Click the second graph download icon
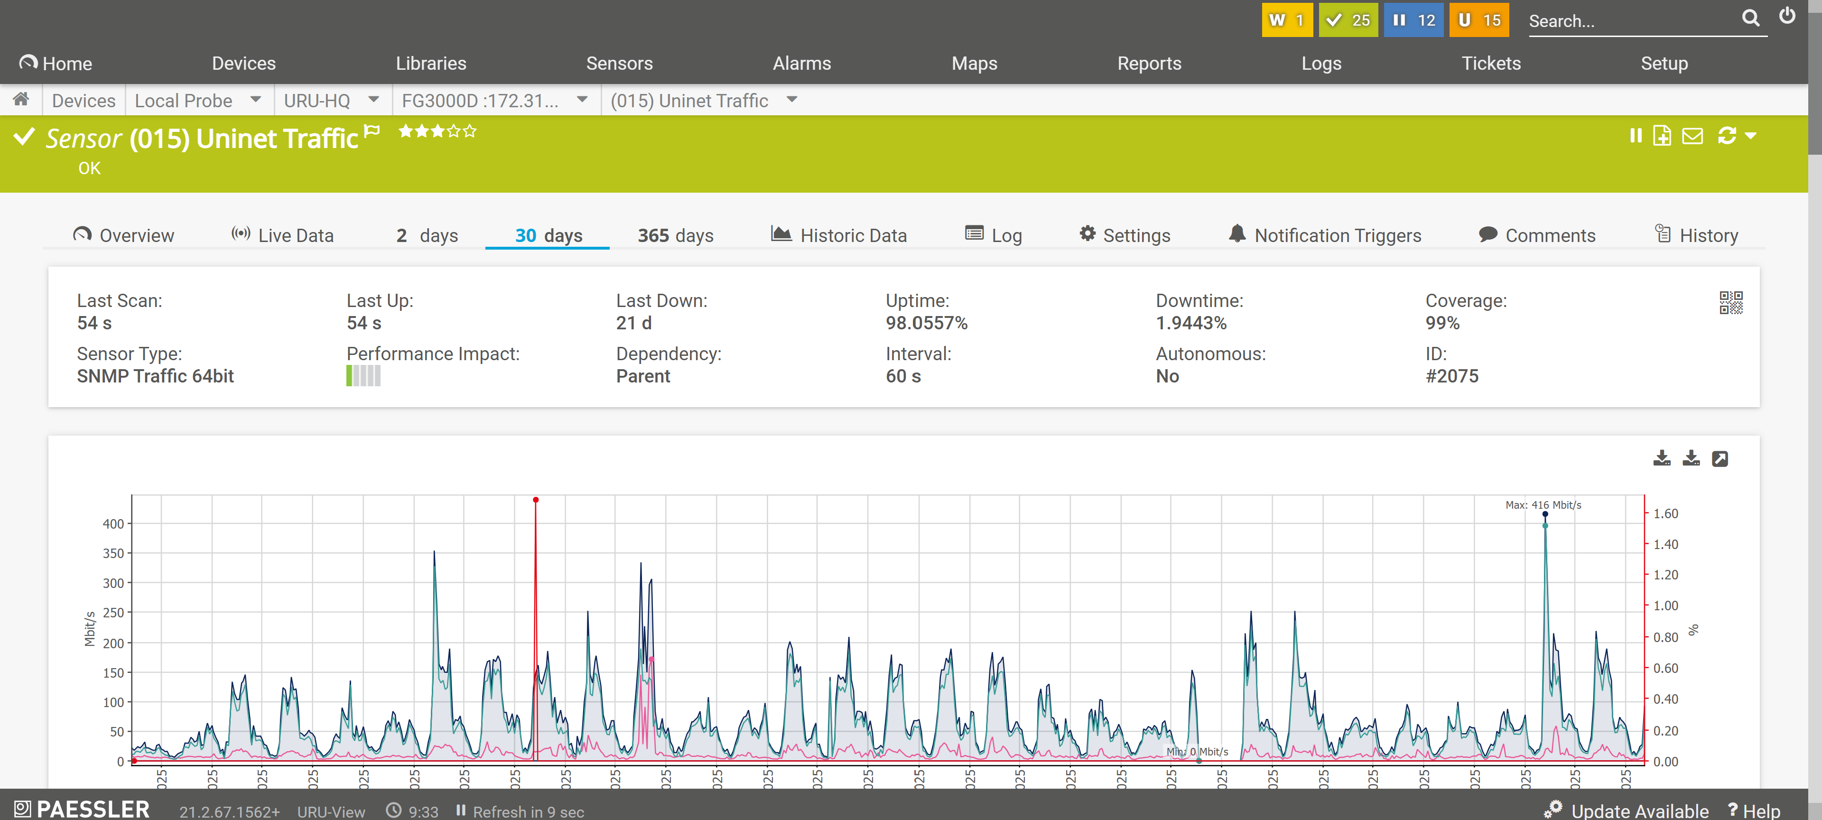 [x=1691, y=458]
